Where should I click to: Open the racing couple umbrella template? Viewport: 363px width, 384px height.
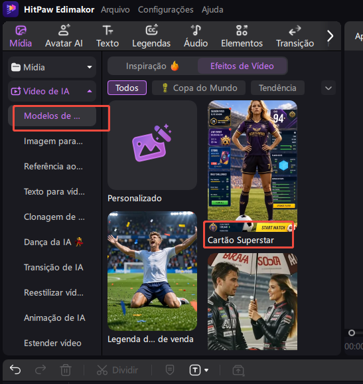252,302
